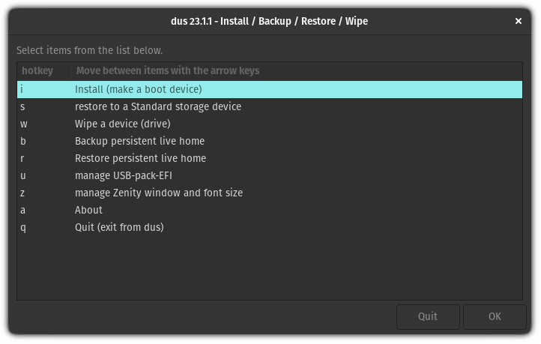Click the 'z' hotkey cell
The image size is (541, 344).
pos(24,193)
